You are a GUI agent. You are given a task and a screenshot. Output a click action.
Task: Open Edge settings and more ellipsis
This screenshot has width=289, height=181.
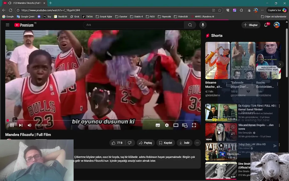pos(262,10)
